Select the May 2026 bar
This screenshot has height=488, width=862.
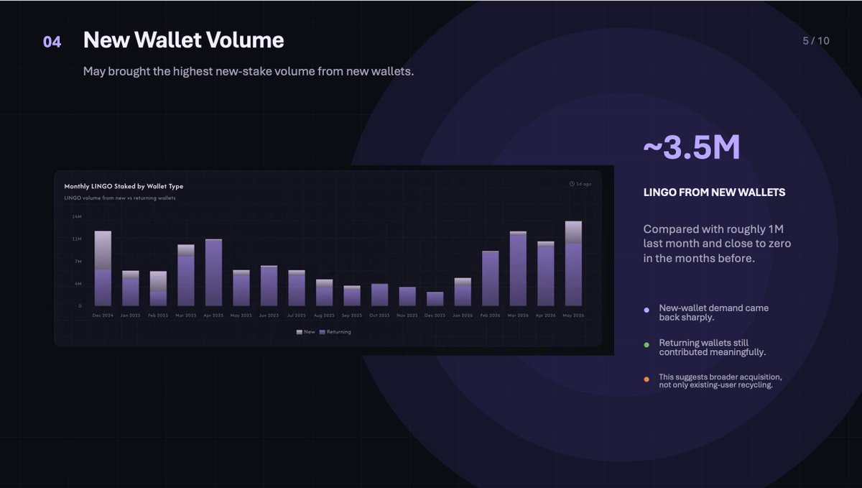tap(573, 263)
